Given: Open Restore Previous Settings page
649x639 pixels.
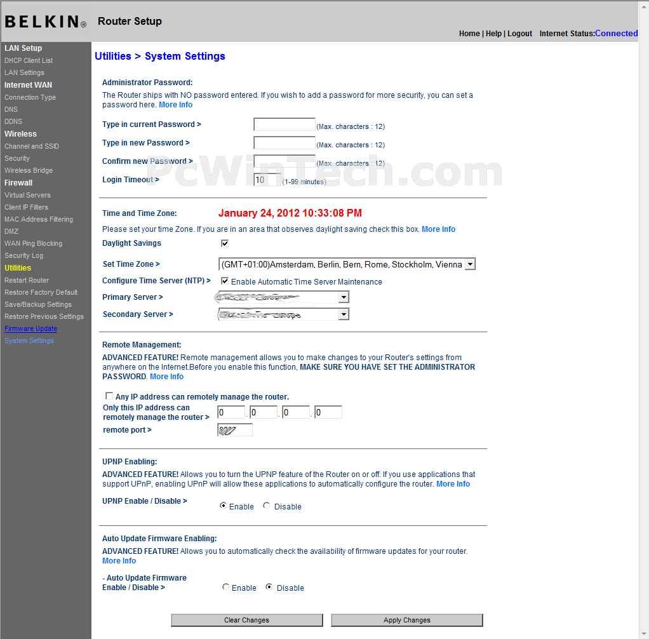Looking at the screenshot, I should pyautogui.click(x=44, y=316).
